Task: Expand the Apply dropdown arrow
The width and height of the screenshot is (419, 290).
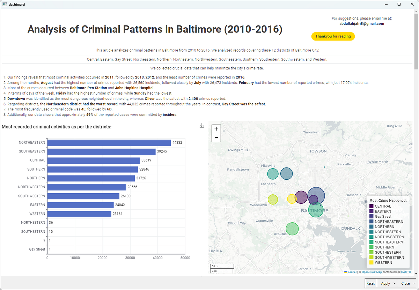Action: tap(395, 283)
